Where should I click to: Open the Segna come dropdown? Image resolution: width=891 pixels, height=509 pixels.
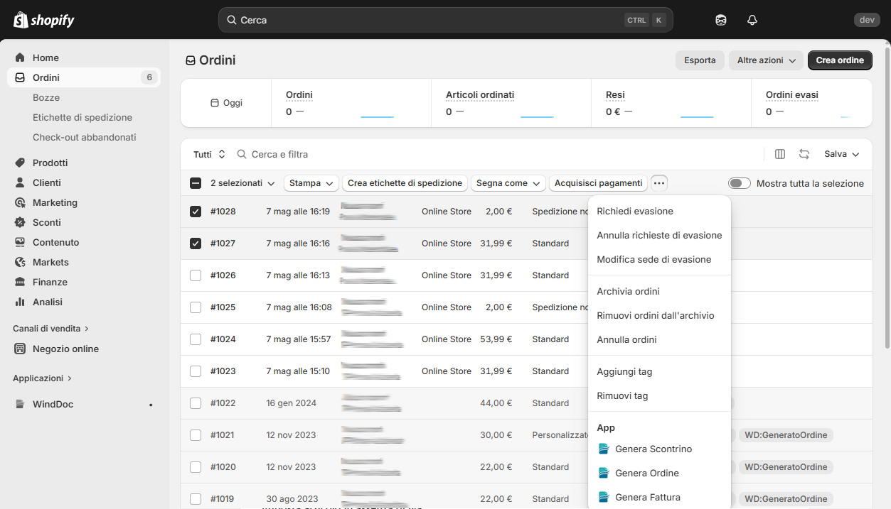[x=508, y=183]
